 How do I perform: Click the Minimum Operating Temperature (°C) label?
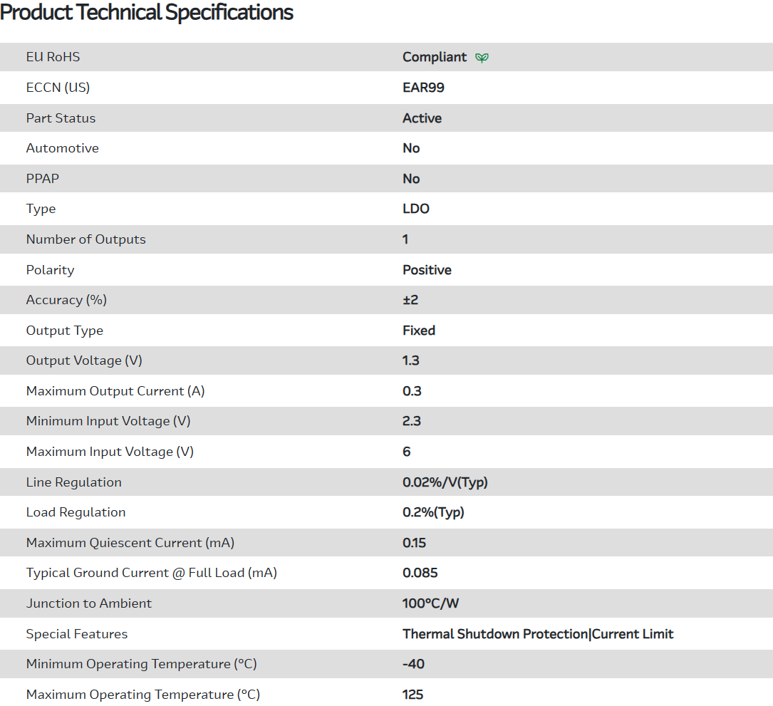click(x=141, y=664)
